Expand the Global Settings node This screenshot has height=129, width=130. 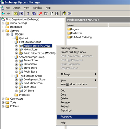tap(3, 23)
